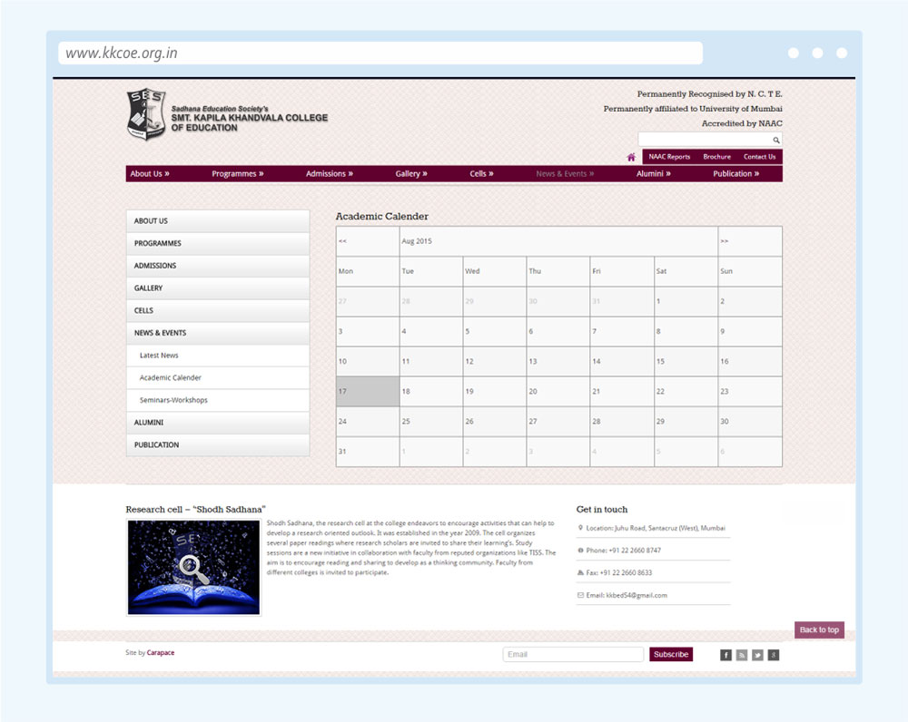Open Academic Calender sidebar item

[x=218, y=377]
